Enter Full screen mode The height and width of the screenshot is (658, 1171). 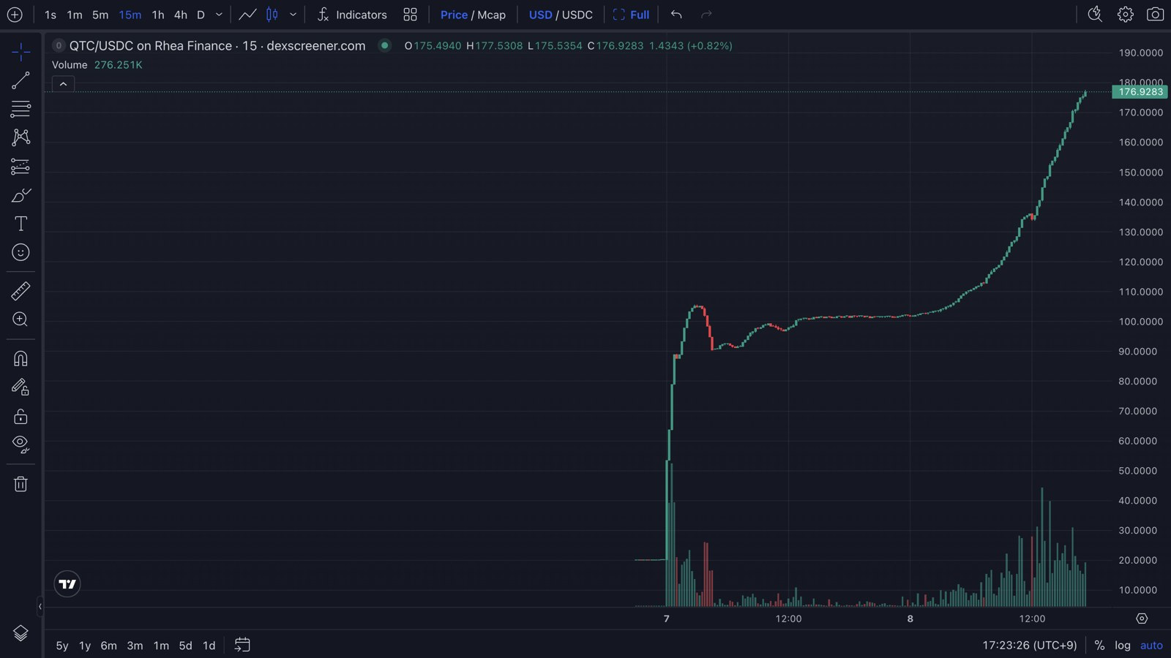point(631,15)
